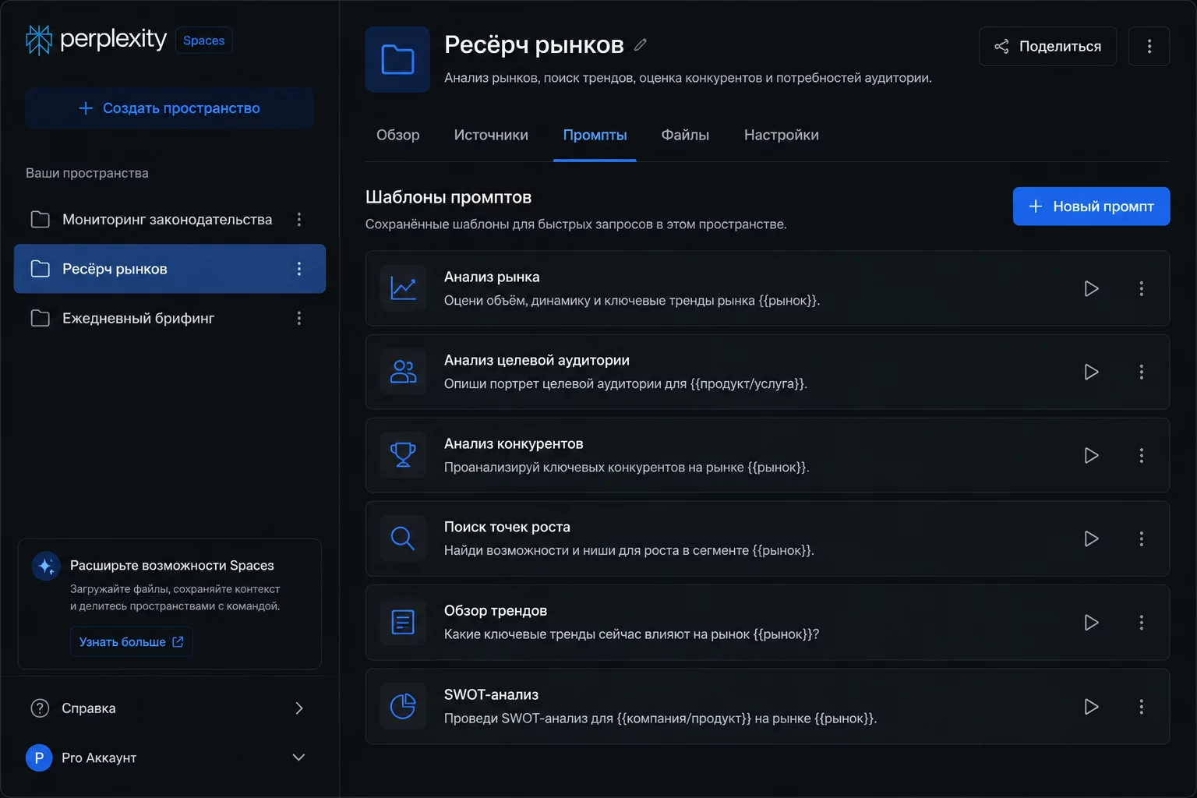Click trophy icon of Анализ конкурентов
The image size is (1197, 798).
[403, 455]
